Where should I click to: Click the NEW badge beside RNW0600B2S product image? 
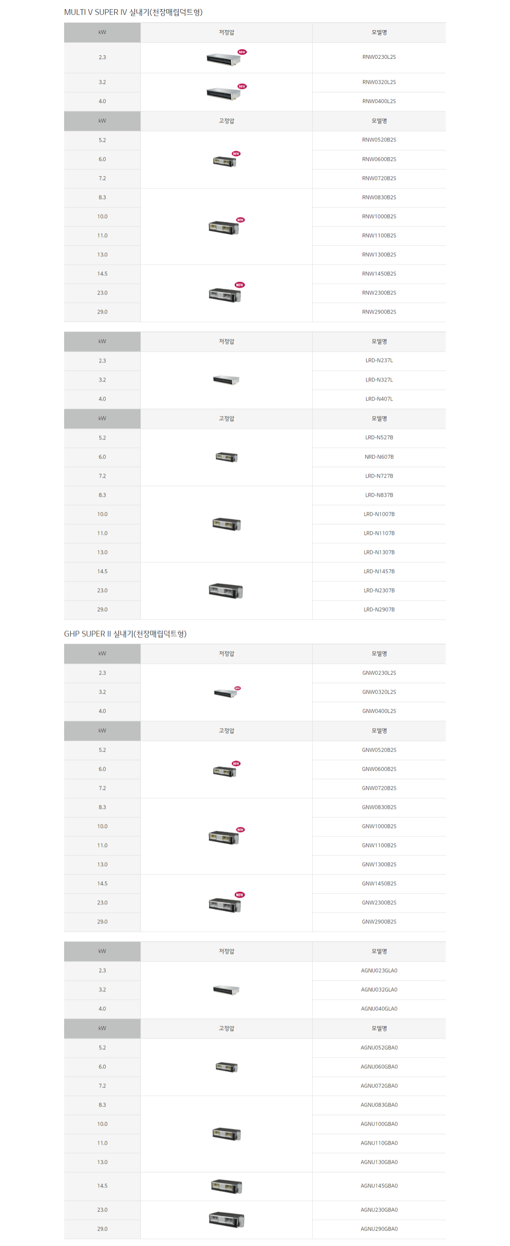point(236,153)
